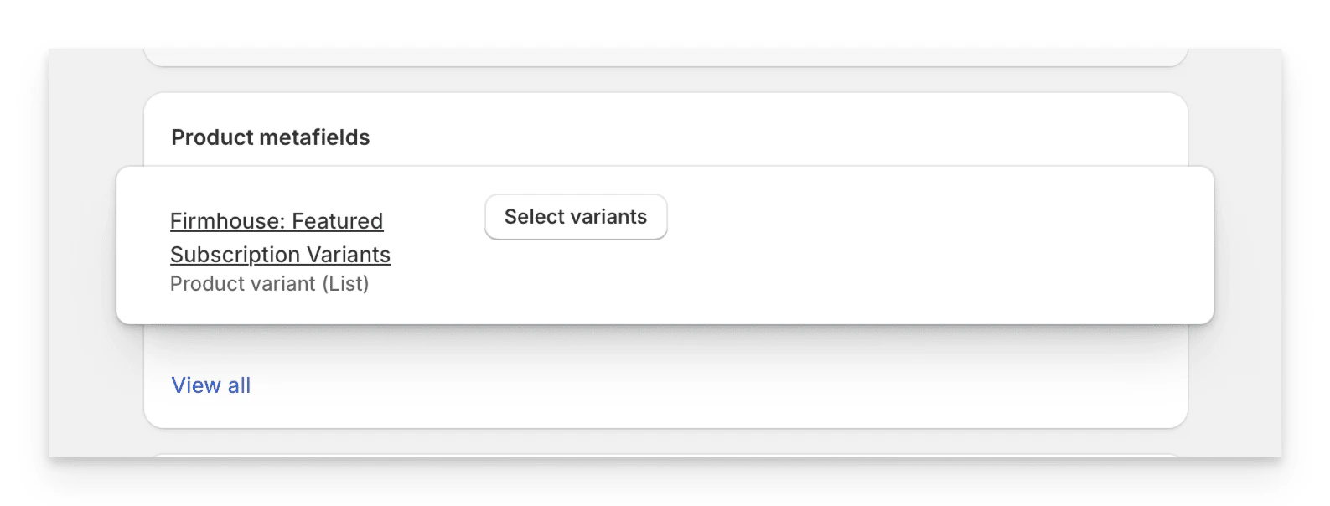1330x506 pixels.
Task: Click the Product metafields heading
Action: [x=270, y=137]
